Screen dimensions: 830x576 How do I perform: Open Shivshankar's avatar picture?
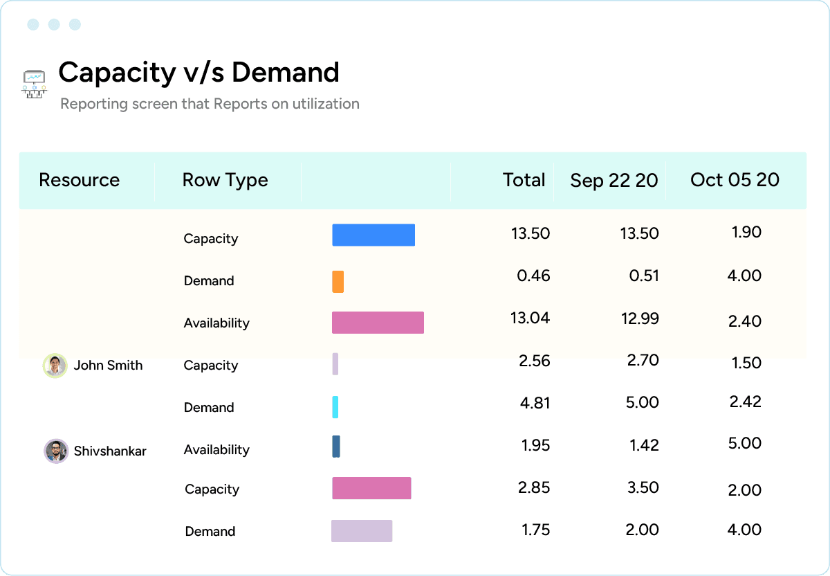click(55, 451)
